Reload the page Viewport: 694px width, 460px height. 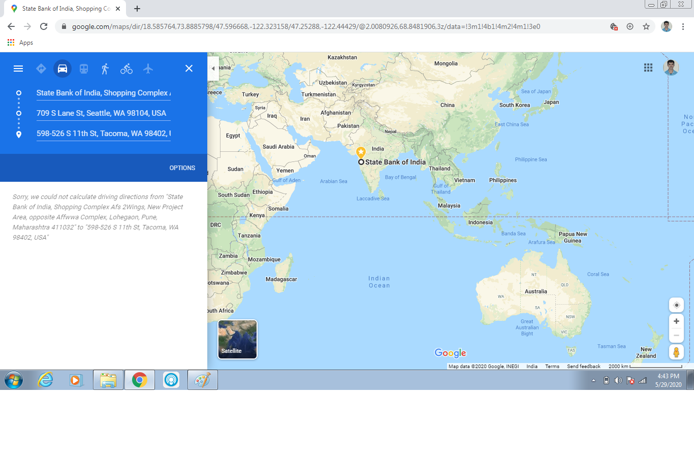click(44, 26)
